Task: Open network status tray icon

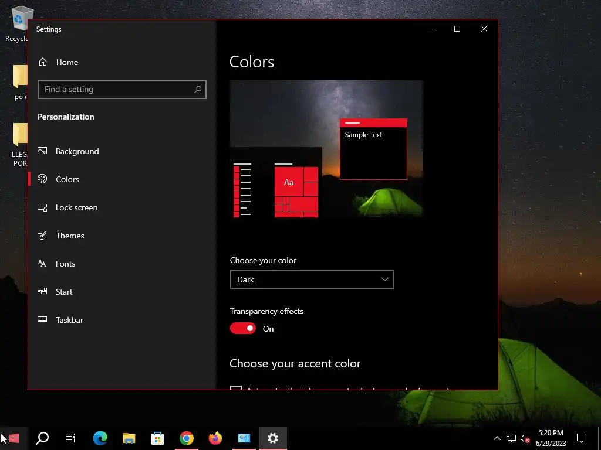Action: (511, 438)
